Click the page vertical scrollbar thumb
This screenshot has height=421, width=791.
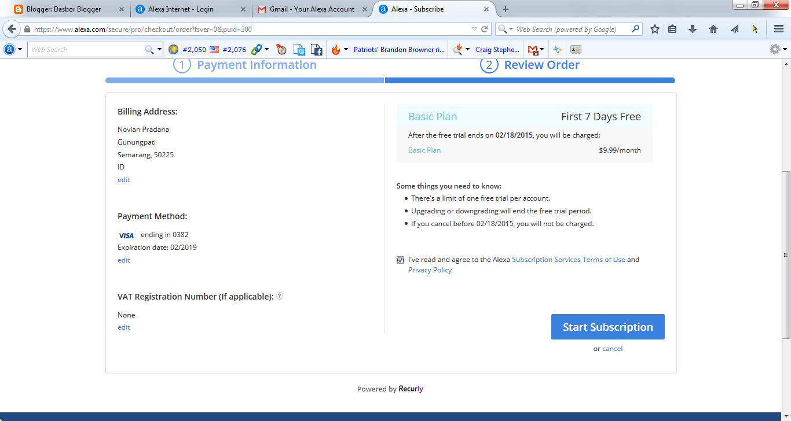(x=786, y=254)
